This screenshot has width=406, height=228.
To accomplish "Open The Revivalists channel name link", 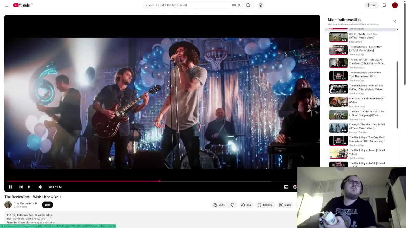I will 24,203.
